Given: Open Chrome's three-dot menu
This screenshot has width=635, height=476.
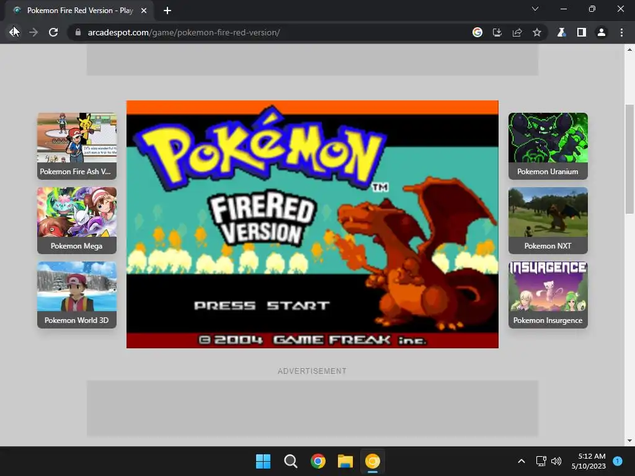Looking at the screenshot, I should click(621, 32).
